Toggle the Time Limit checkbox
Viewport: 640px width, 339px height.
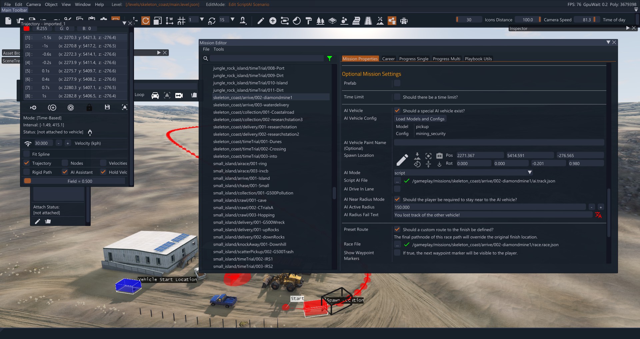click(397, 97)
